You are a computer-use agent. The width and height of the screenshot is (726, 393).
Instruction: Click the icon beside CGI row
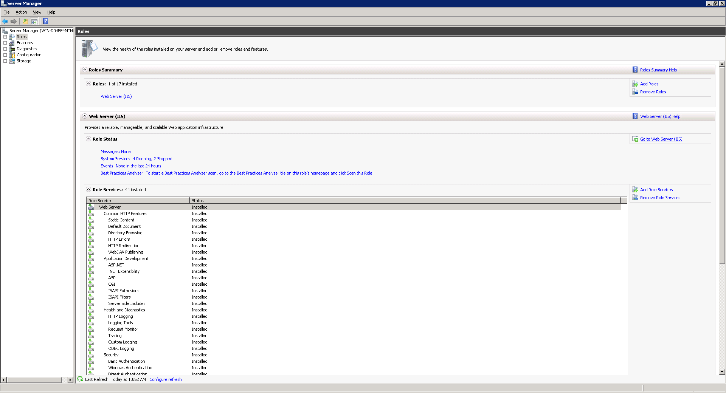(91, 284)
